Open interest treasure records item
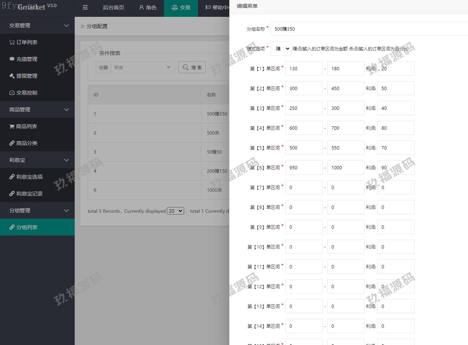468x345 pixels. point(26,194)
